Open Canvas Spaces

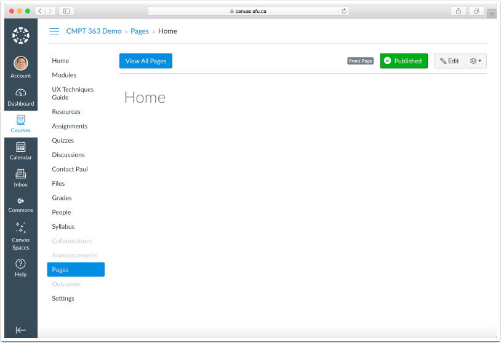coord(21,236)
